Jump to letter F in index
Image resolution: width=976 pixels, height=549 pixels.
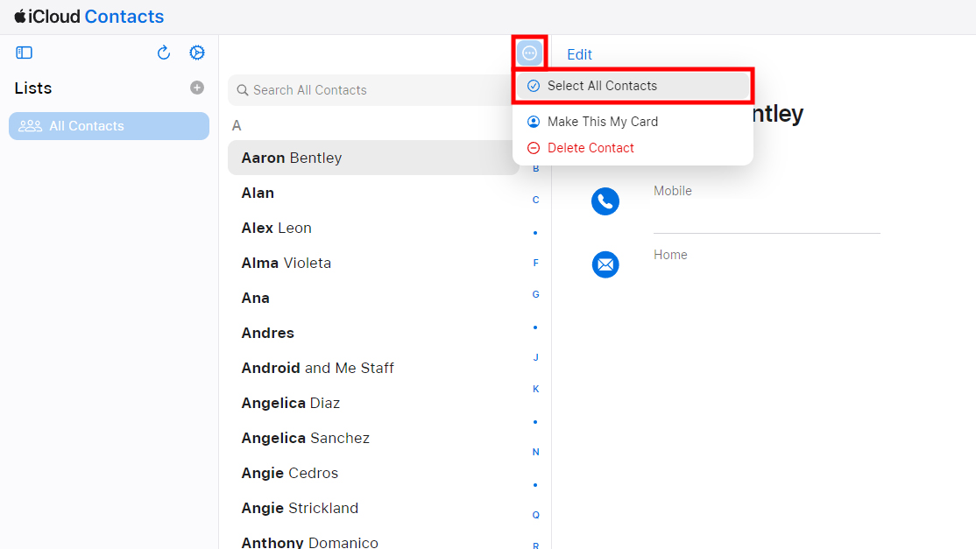536,263
